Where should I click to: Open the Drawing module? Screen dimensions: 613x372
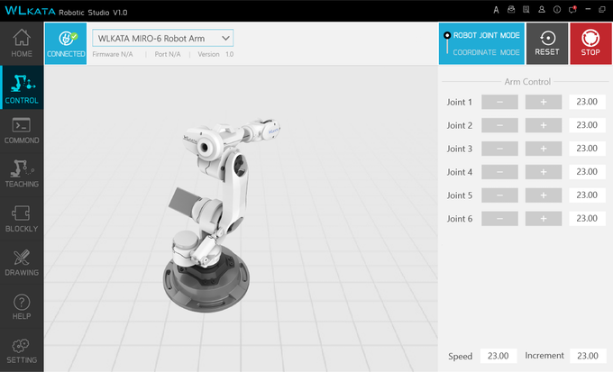click(22, 262)
